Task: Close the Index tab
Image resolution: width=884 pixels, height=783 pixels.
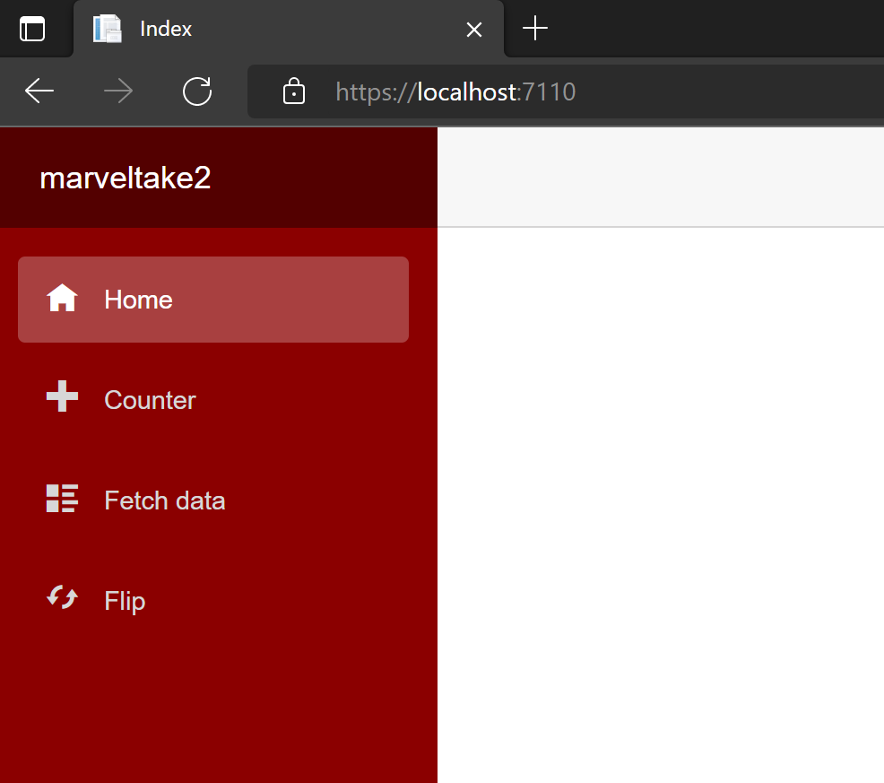Action: coord(473,29)
